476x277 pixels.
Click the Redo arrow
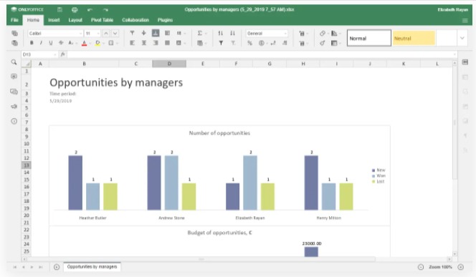(105, 10)
